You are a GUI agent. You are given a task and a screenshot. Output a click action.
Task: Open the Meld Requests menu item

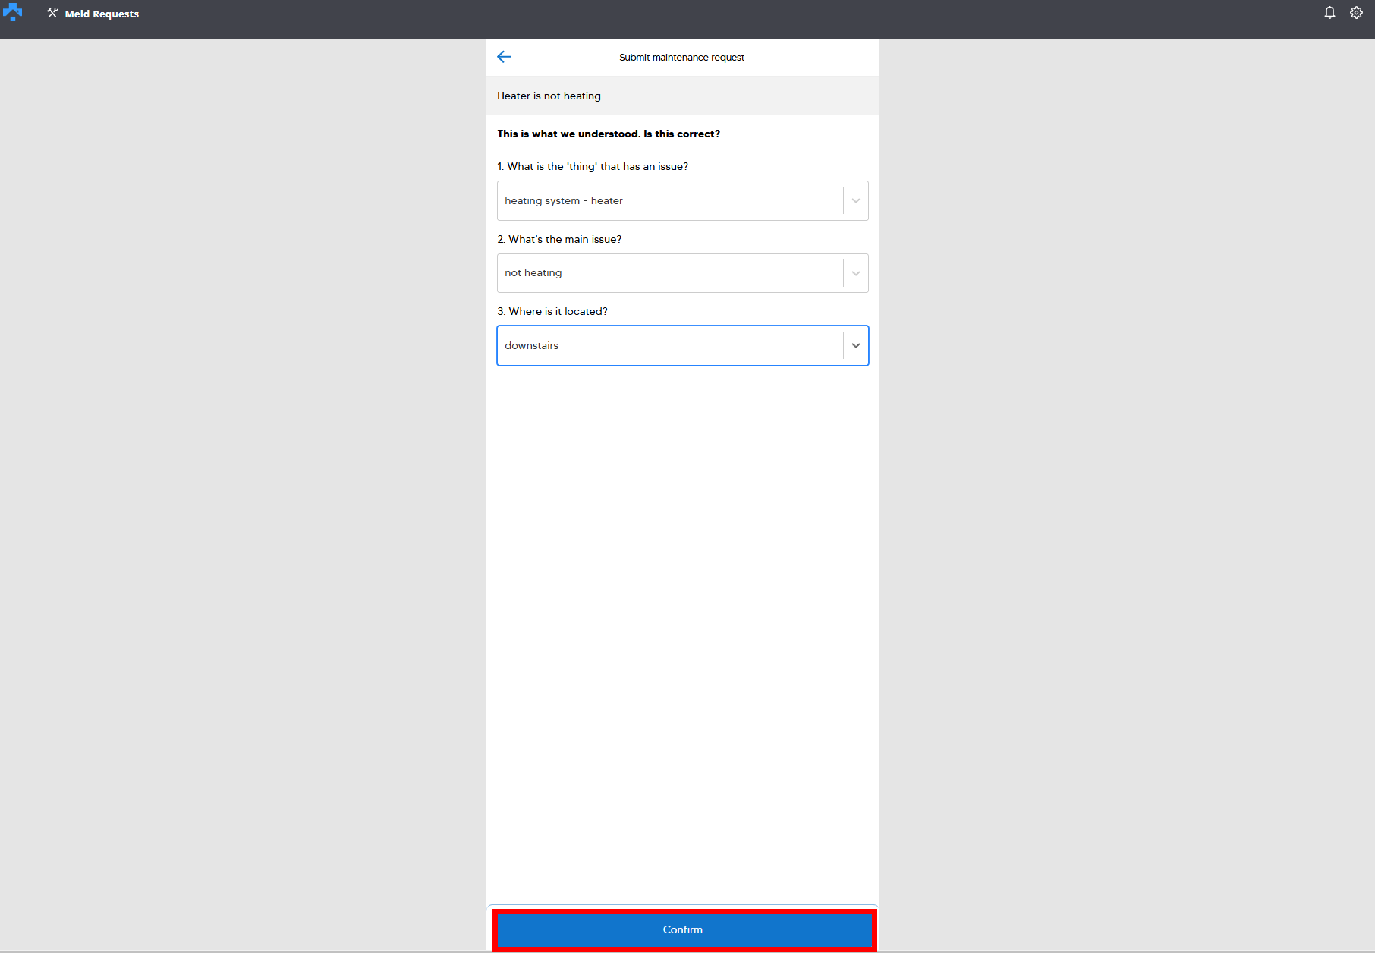coord(102,14)
